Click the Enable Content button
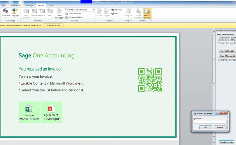 coord(54,25)
